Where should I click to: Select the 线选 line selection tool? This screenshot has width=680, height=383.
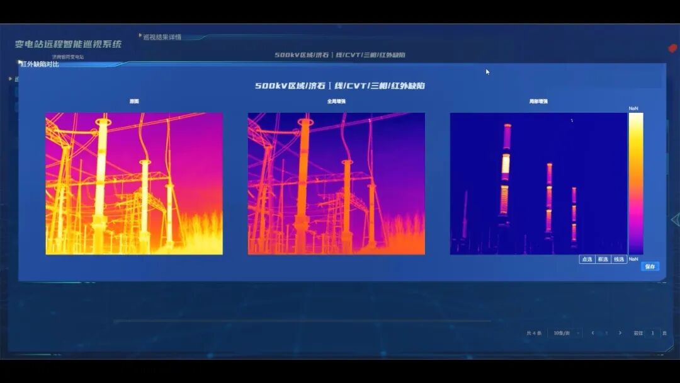click(x=619, y=259)
